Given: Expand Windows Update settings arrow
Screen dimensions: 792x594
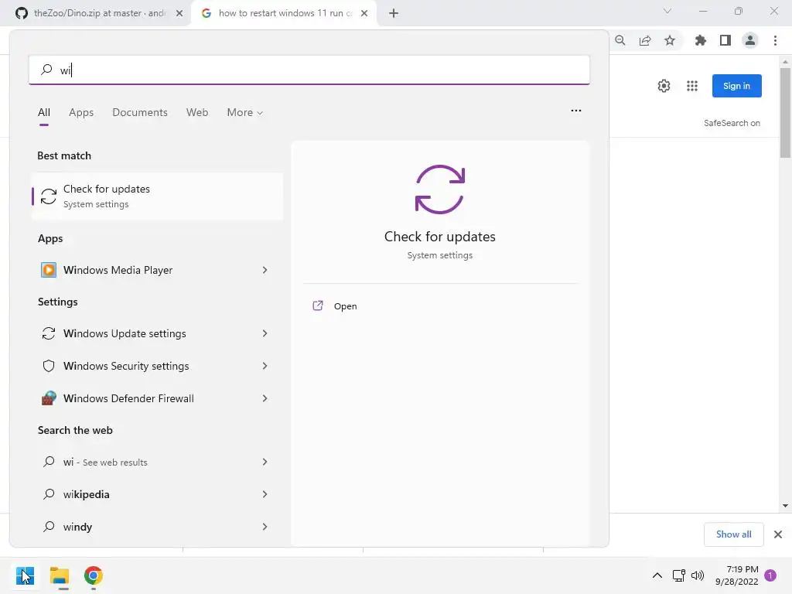Looking at the screenshot, I should coord(265,333).
